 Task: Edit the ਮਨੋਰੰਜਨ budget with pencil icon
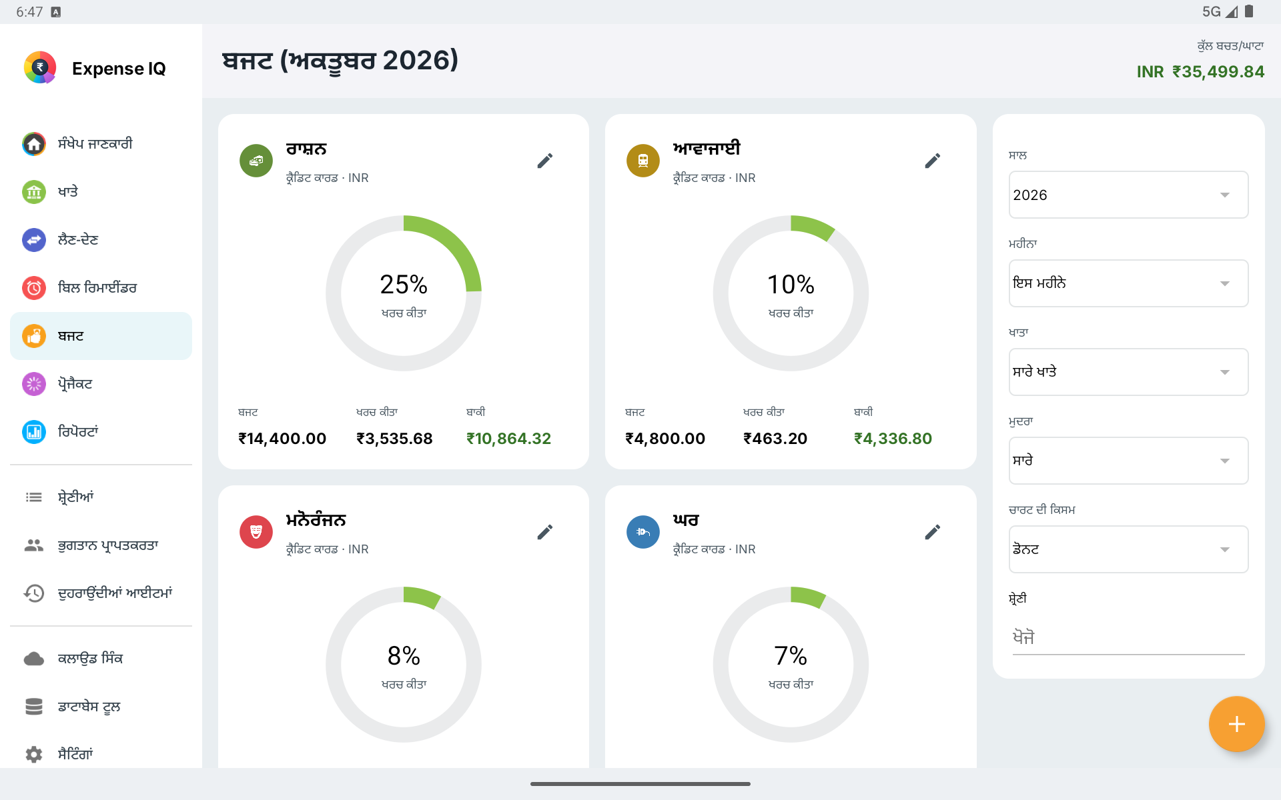click(x=545, y=532)
